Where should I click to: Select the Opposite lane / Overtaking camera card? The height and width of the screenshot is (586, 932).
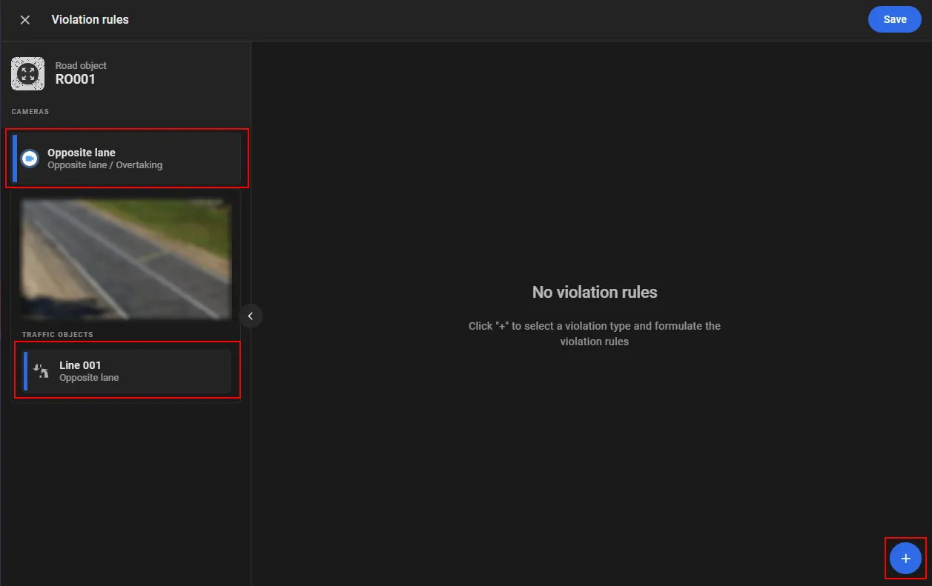coord(127,159)
